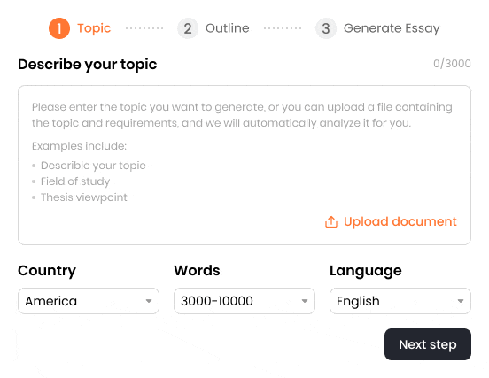The height and width of the screenshot is (378, 489).
Task: Expand the Words dropdown arrow
Action: pos(305,301)
